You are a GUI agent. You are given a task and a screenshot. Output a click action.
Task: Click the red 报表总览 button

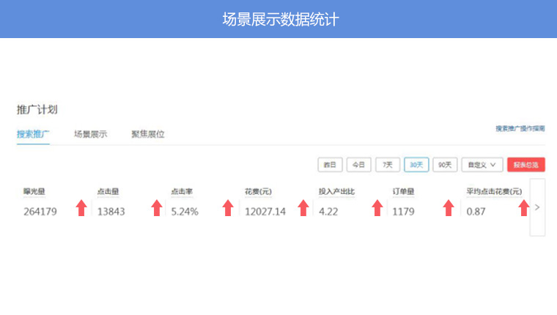pos(525,165)
